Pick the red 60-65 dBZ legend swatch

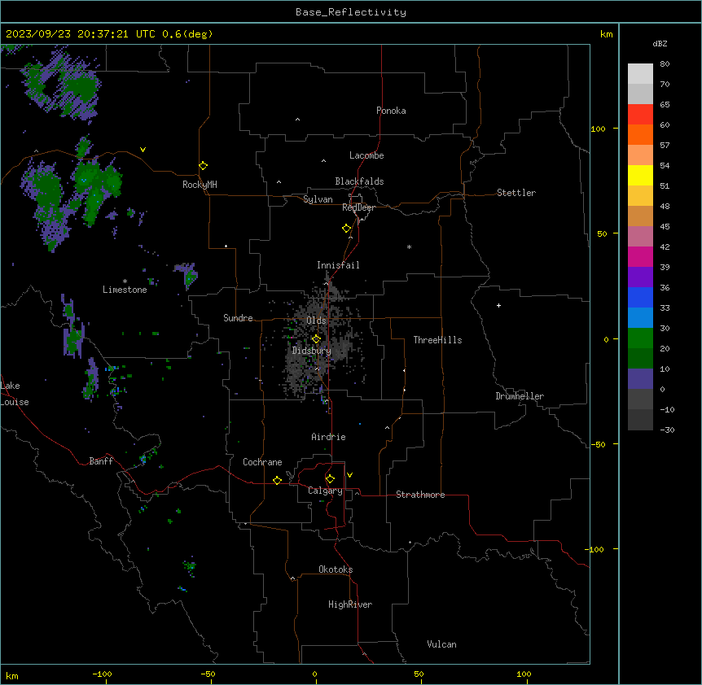640,115
